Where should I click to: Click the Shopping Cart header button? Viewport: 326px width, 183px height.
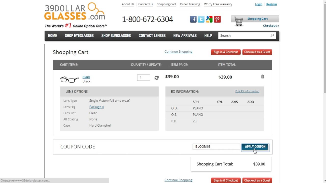click(255, 19)
